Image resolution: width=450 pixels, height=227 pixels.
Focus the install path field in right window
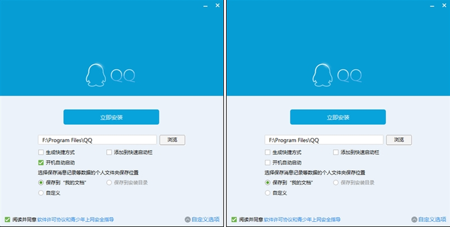click(324, 140)
